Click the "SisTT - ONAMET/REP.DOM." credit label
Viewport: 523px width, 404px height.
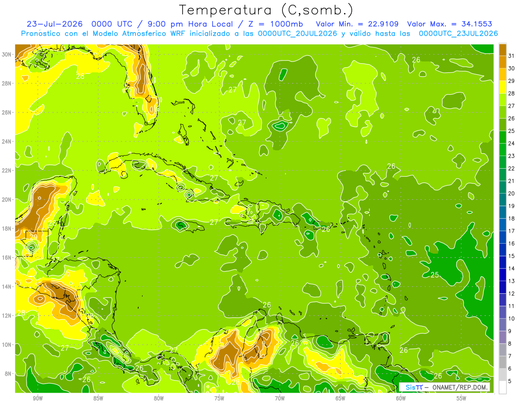pos(445,387)
